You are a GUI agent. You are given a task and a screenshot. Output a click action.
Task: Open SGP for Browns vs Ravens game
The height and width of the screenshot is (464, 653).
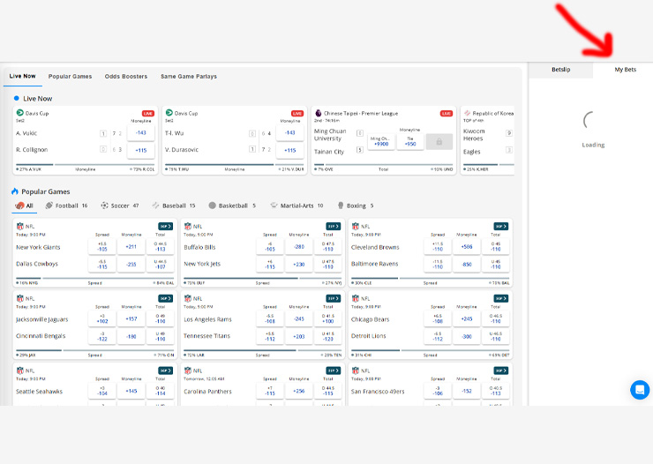501,226
